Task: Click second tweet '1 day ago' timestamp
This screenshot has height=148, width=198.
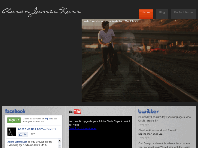Action: (144, 138)
